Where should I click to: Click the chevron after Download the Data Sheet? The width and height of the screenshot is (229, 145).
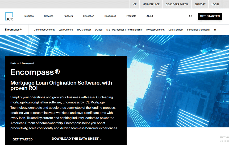pos(101,139)
